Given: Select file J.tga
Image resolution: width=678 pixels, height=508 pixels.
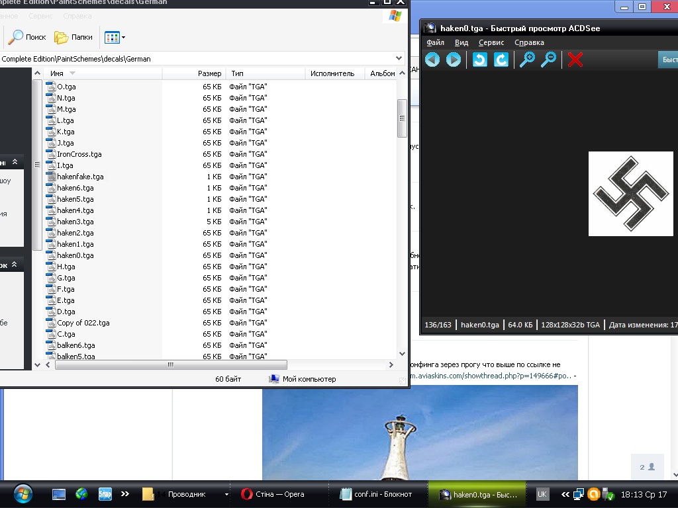Looking at the screenshot, I should click(x=66, y=143).
